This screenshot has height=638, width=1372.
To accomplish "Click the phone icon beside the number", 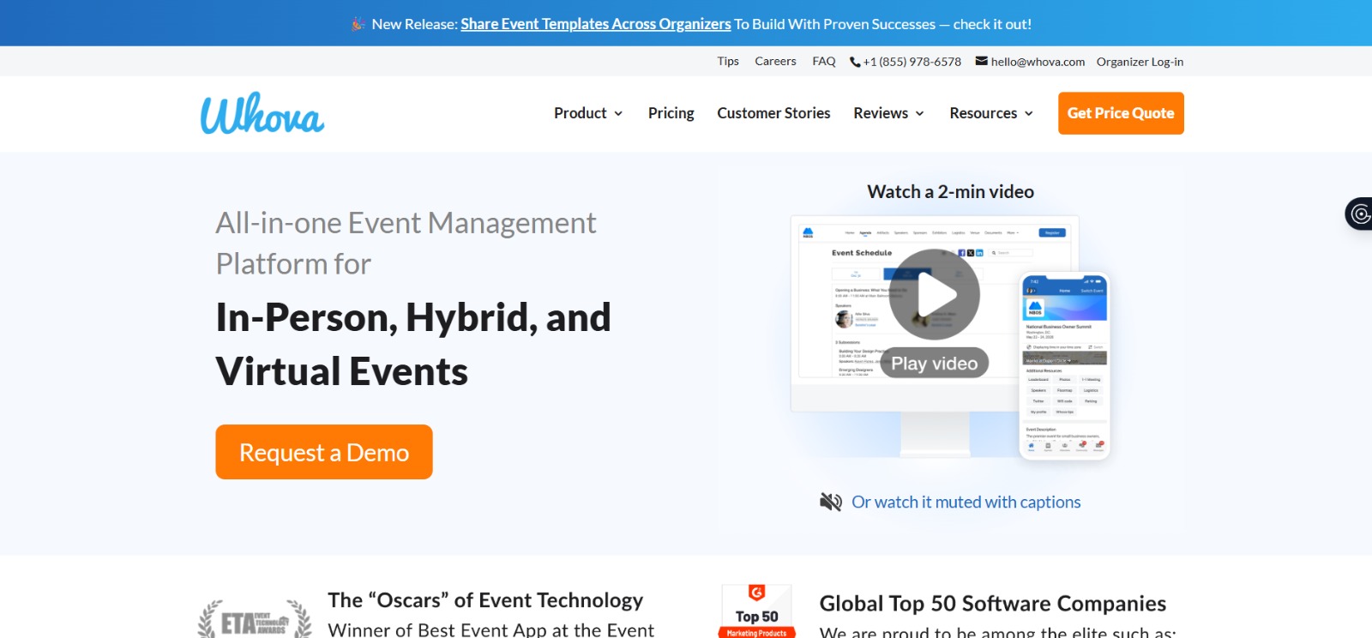I will pos(854,62).
